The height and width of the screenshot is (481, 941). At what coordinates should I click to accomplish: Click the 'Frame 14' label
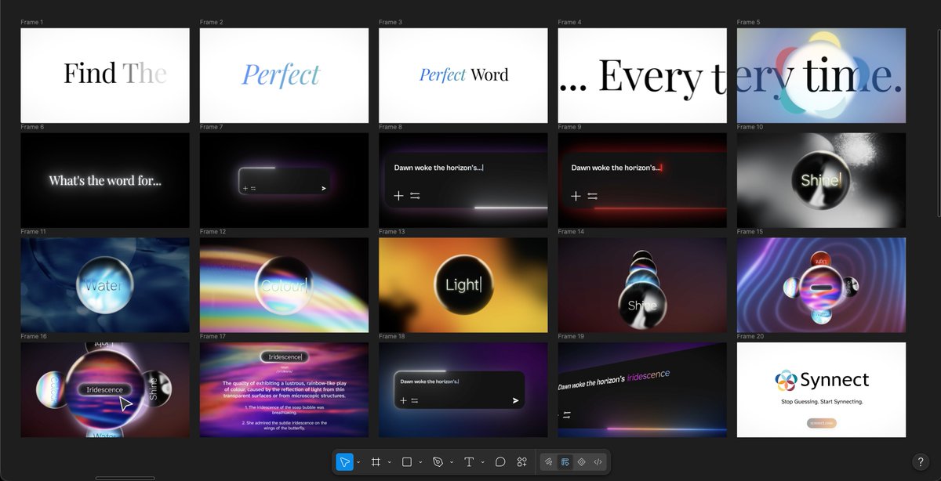tap(571, 232)
